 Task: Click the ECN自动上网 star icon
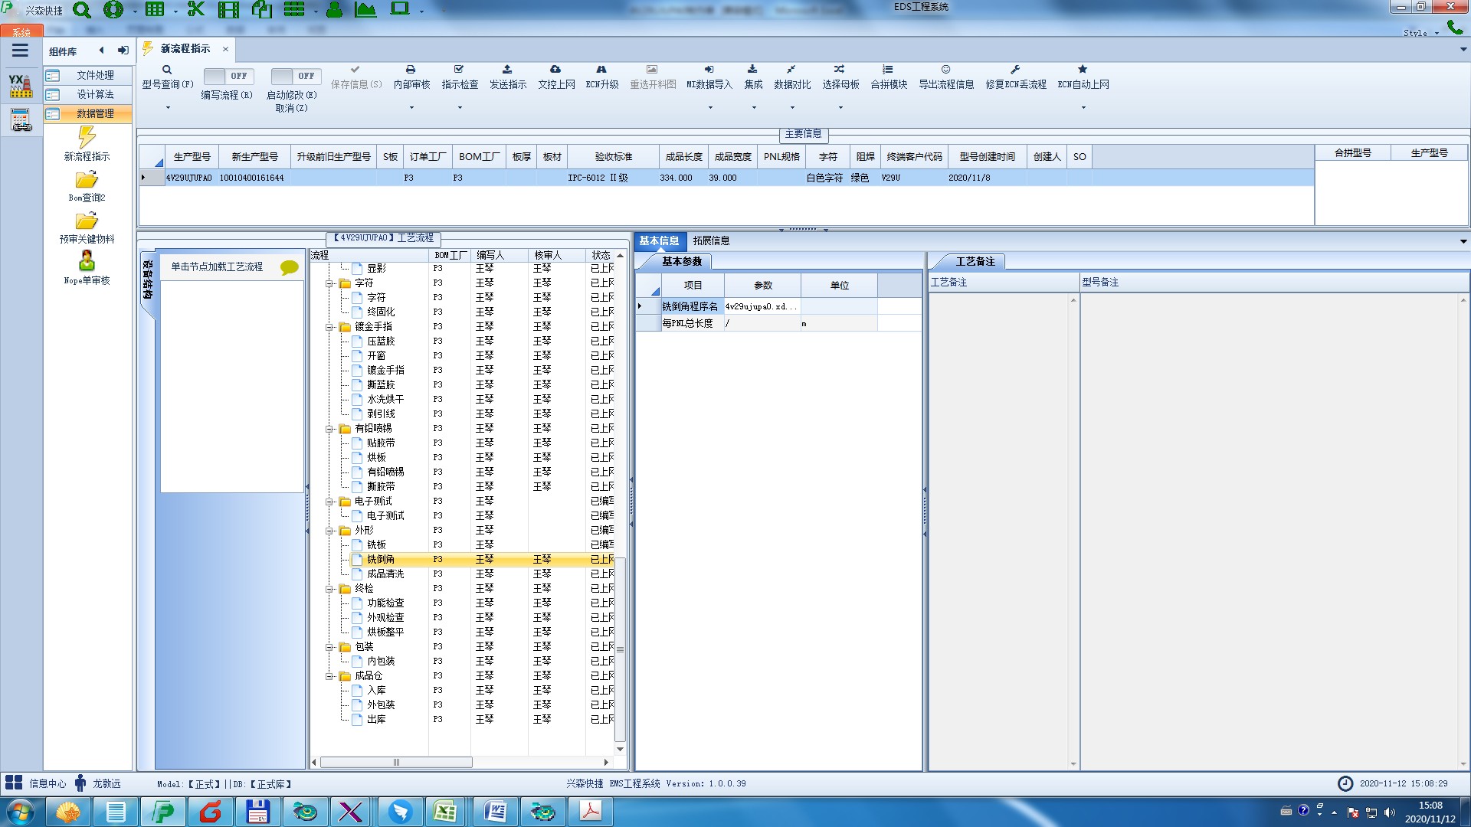pyautogui.click(x=1083, y=70)
